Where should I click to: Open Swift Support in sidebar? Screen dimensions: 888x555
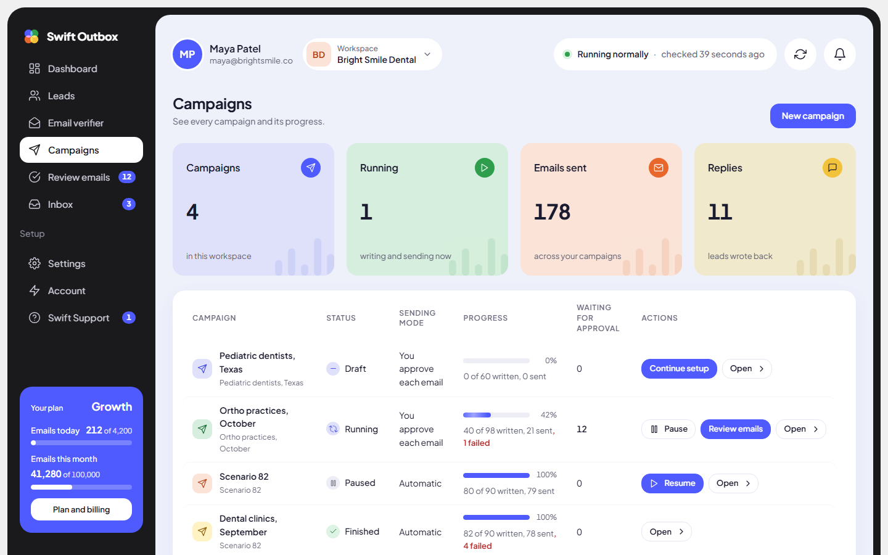[x=81, y=318]
